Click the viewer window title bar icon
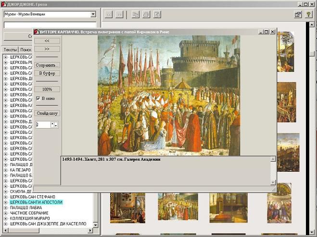The width and height of the screenshot is (317, 237). pos(36,32)
